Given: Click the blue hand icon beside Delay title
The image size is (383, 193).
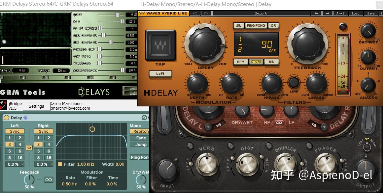Looking at the screenshot, I should [x=25, y=118].
